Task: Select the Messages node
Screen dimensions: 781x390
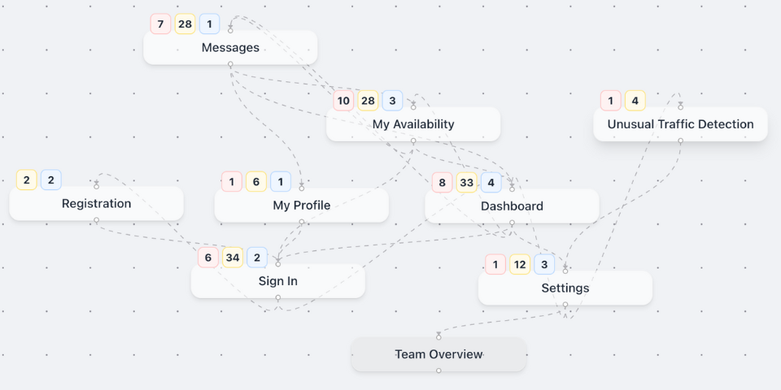Action: pyautogui.click(x=230, y=48)
